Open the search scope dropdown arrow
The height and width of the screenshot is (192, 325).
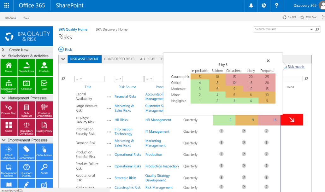pyautogui.click(x=311, y=29)
